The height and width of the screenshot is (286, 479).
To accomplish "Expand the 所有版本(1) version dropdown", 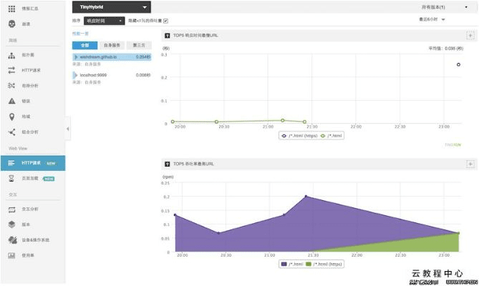I will [x=445, y=6].
